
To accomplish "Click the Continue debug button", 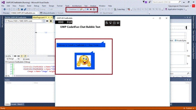I will pos(72,9).
